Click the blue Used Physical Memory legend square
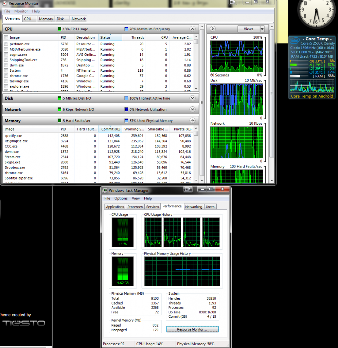 (x=126, y=121)
